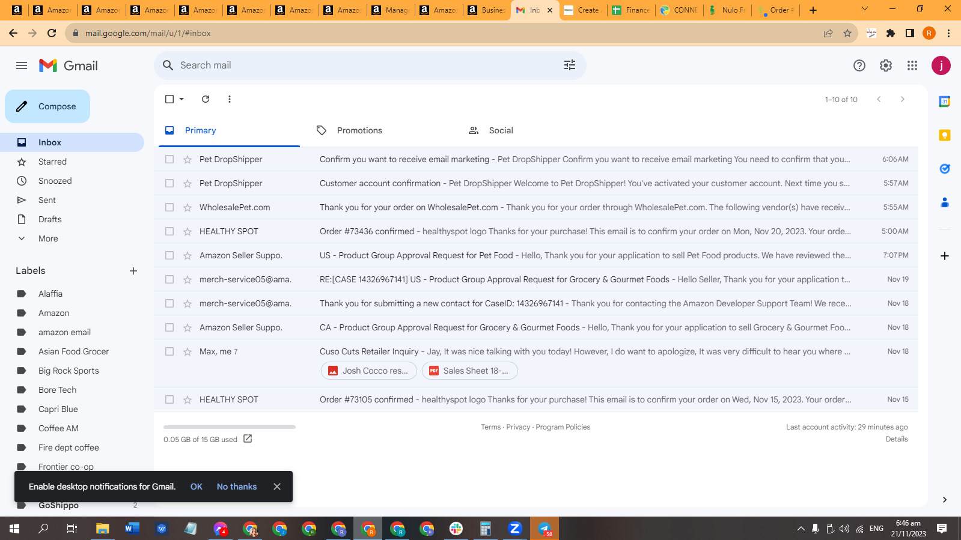Select the Order #73105 confirmed email checkbox
The height and width of the screenshot is (540, 961).
pos(169,399)
